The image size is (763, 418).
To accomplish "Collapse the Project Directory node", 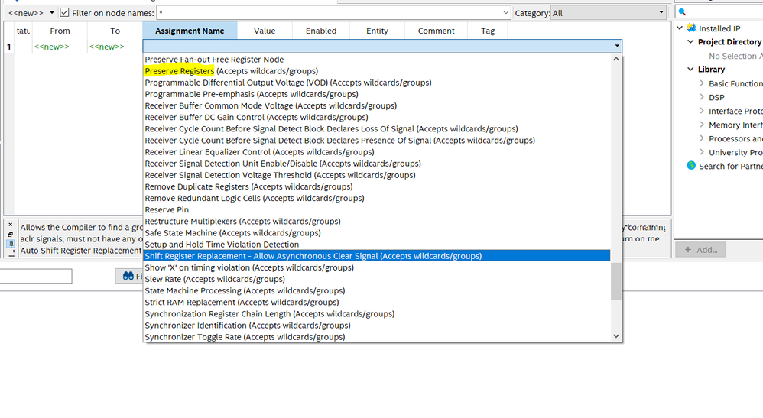I will click(x=690, y=41).
